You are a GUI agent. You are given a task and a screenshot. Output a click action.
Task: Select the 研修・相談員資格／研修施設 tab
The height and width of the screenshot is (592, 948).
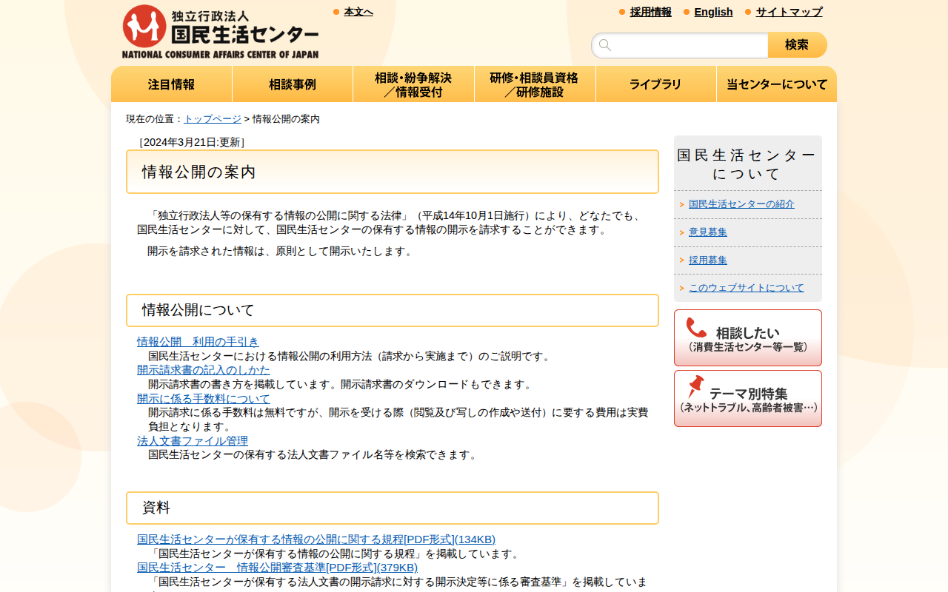[x=535, y=84]
